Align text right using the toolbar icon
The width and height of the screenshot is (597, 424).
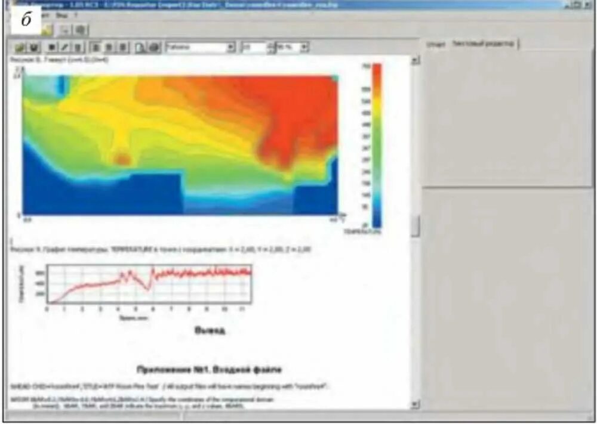pos(122,48)
